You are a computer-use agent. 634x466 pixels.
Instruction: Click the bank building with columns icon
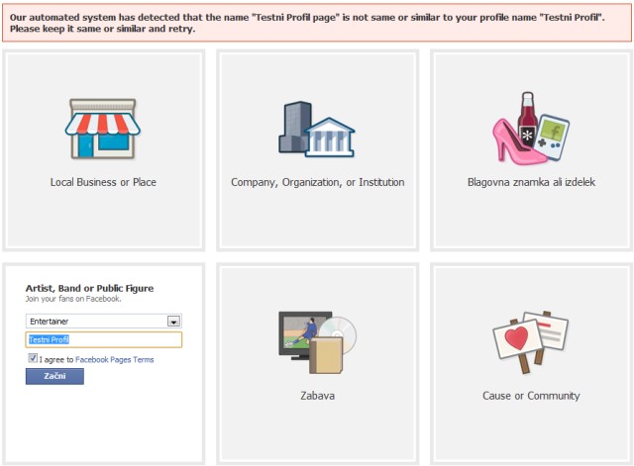(x=329, y=138)
